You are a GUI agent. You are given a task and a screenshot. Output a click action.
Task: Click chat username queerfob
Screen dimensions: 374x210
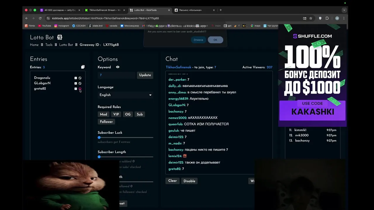pos(176,124)
